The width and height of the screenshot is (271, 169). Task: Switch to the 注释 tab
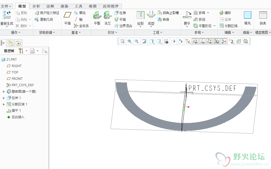(x=50, y=6)
